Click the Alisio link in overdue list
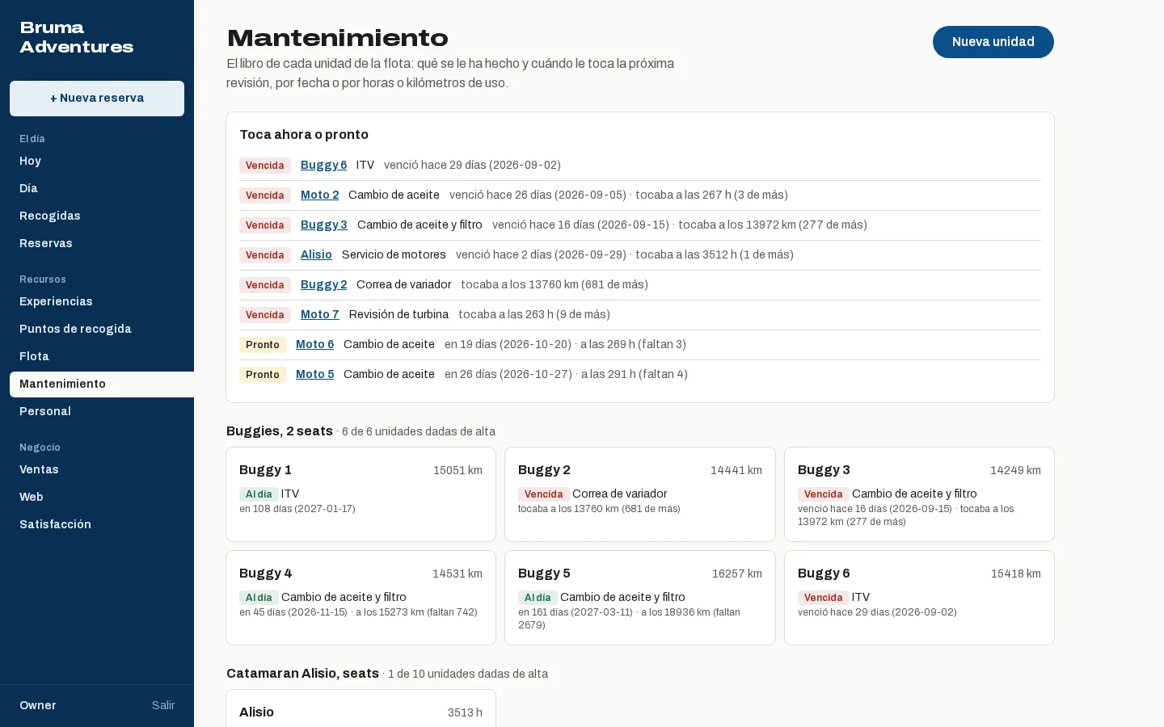 pyautogui.click(x=316, y=254)
